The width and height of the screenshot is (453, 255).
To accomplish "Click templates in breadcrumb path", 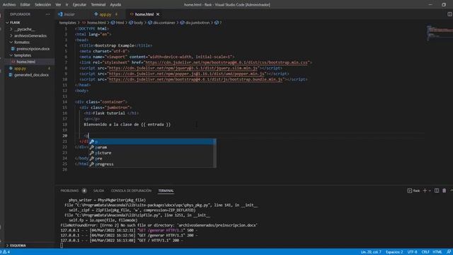I will point(68,23).
